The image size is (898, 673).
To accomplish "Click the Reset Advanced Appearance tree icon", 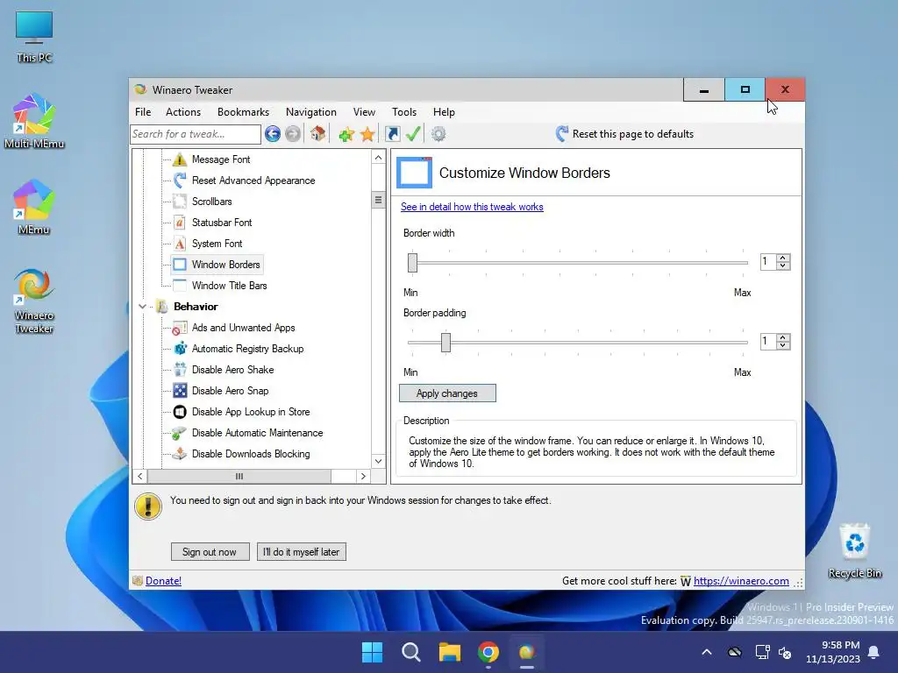I will click(180, 181).
